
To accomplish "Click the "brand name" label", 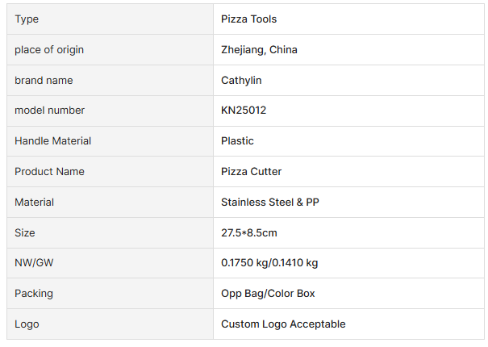I will click(x=42, y=81).
